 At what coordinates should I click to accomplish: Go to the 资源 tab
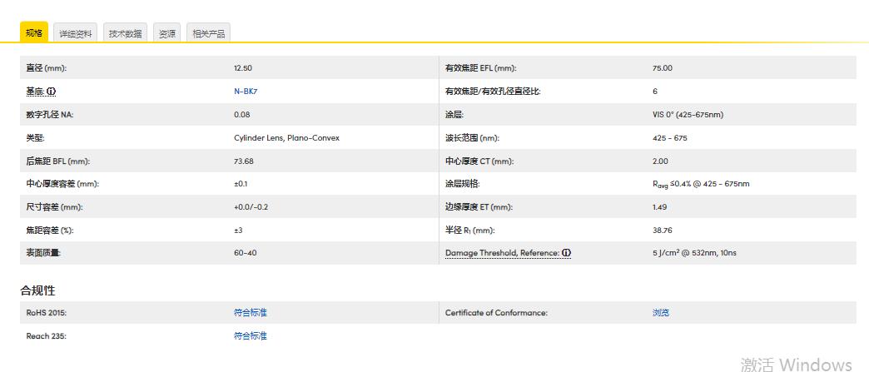[167, 33]
